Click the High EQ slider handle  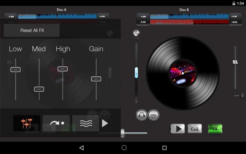coord(62,69)
